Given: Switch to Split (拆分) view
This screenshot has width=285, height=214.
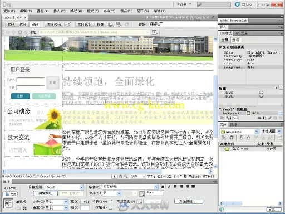Looking at the screenshot, I should pyautogui.click(x=23, y=25).
